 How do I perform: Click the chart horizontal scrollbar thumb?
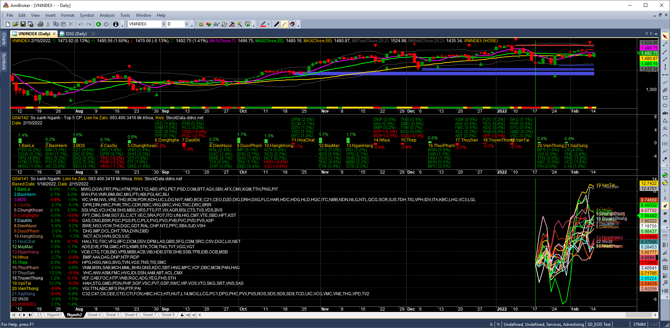(639, 315)
